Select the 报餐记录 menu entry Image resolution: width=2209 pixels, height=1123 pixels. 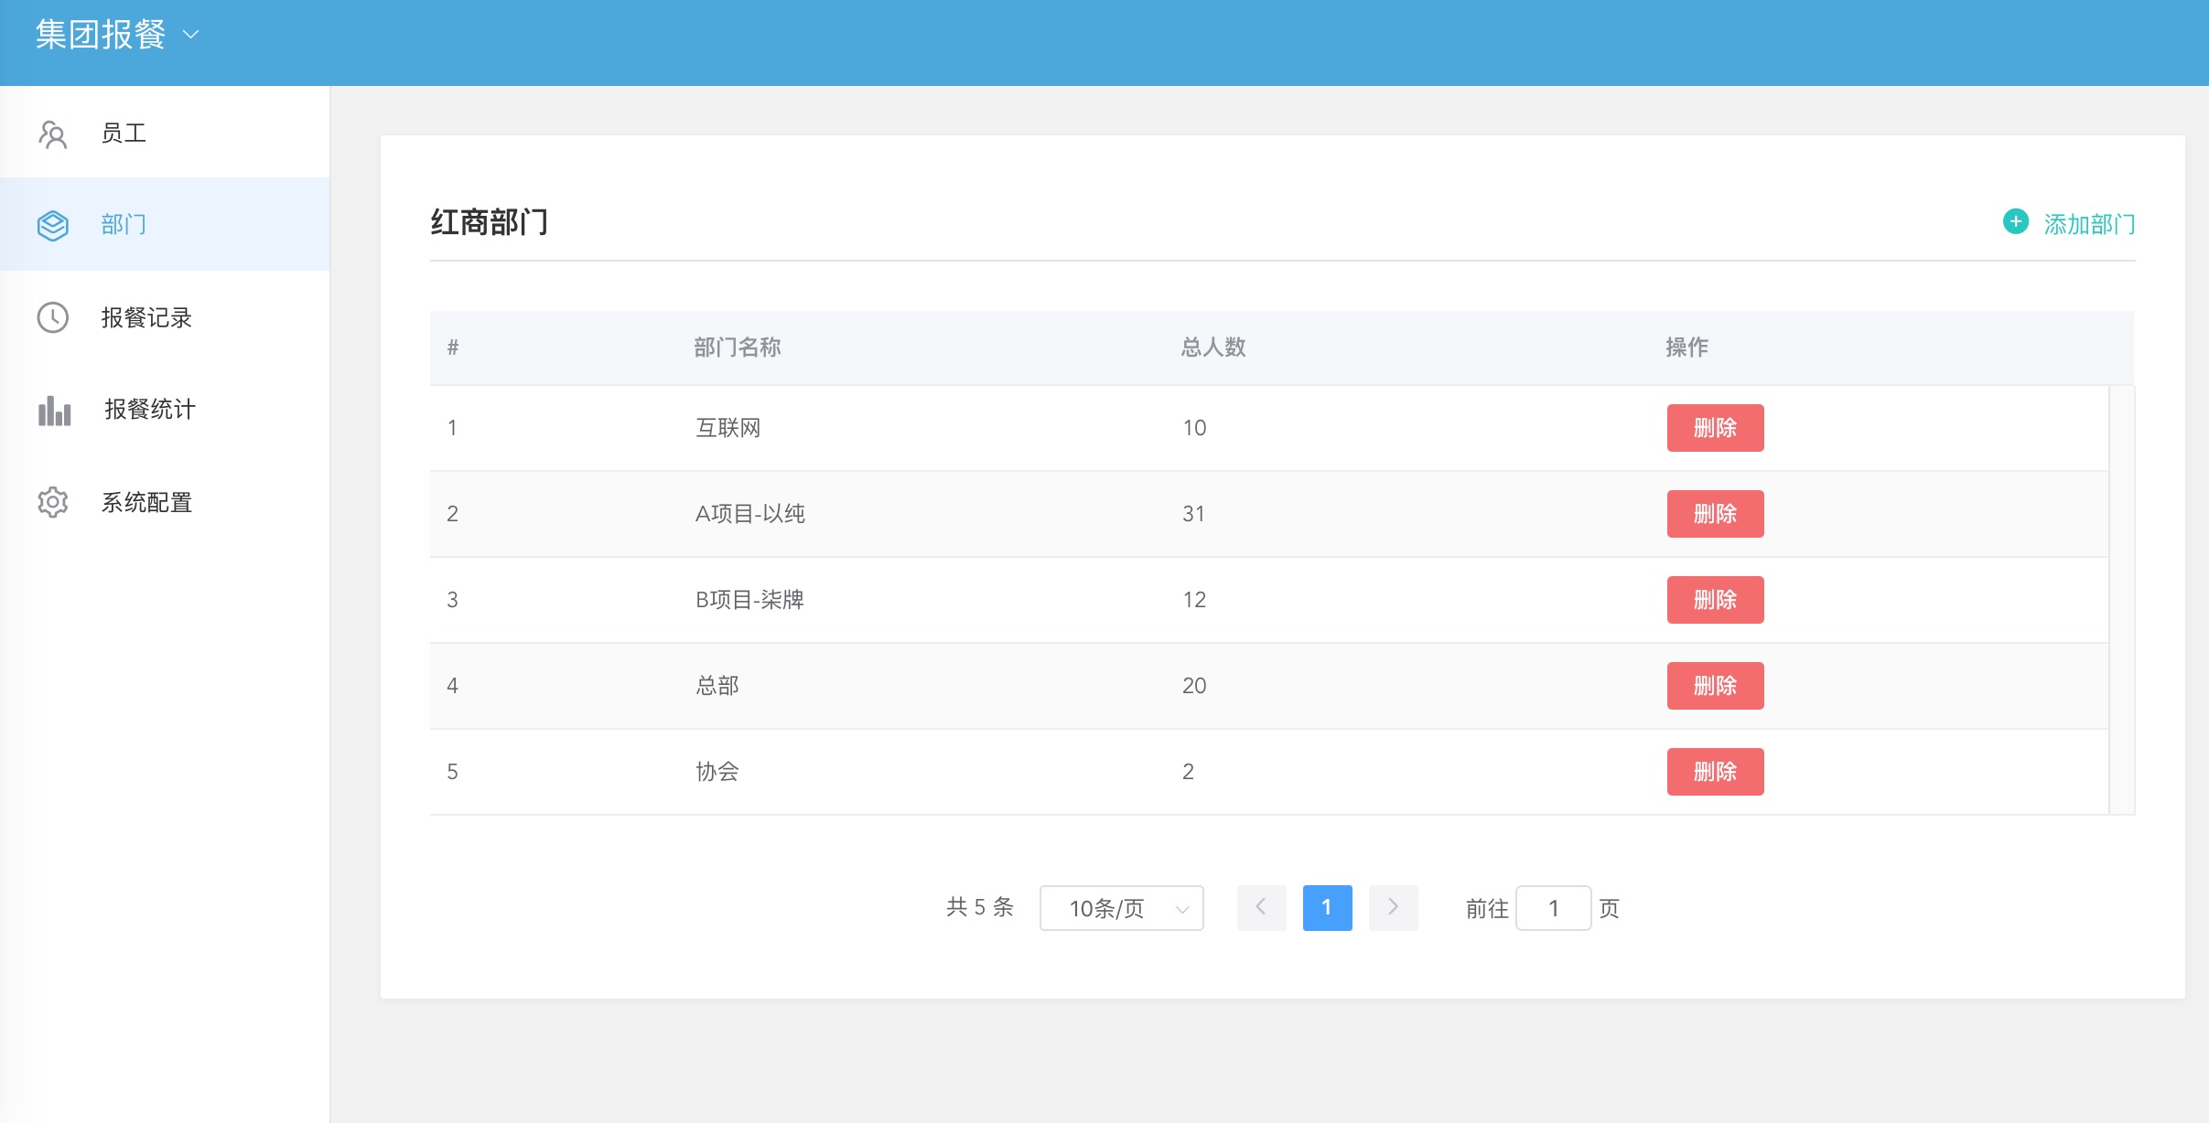point(146,317)
